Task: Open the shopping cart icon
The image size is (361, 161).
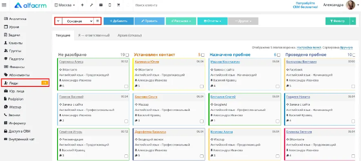Action: [119, 5]
